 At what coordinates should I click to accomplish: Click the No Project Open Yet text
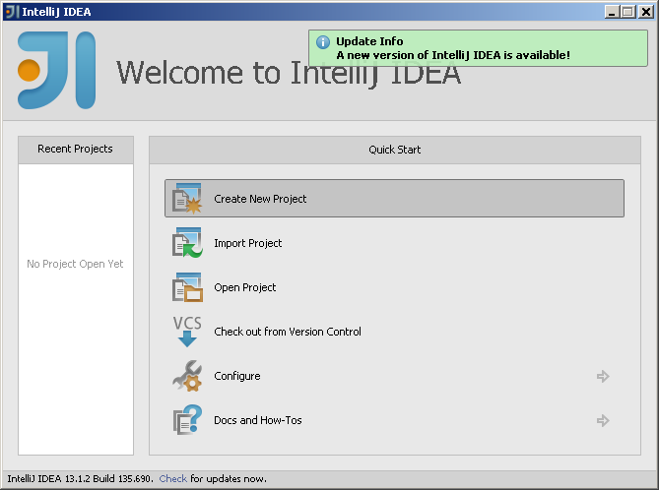pos(75,264)
